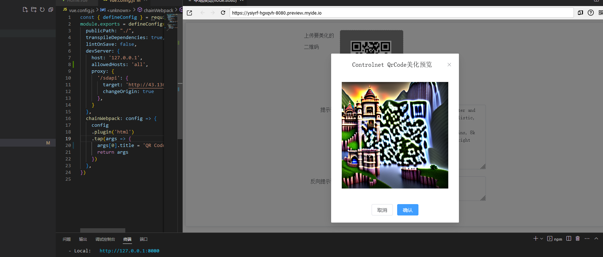Click 'publicPath' on line 3

pyautogui.click(x=100, y=31)
